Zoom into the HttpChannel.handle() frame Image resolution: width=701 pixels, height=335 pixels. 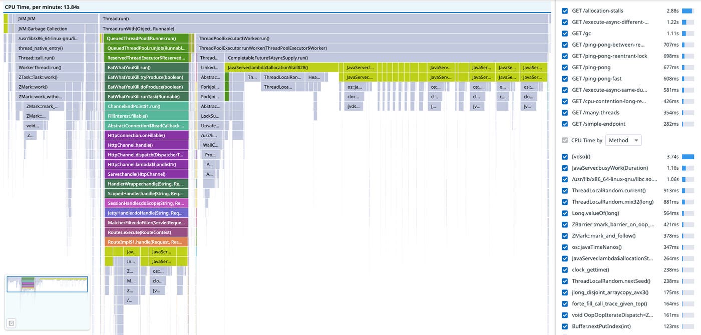click(x=146, y=144)
